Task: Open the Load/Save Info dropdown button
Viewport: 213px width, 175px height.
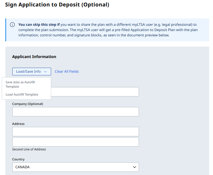Action: (x=32, y=72)
